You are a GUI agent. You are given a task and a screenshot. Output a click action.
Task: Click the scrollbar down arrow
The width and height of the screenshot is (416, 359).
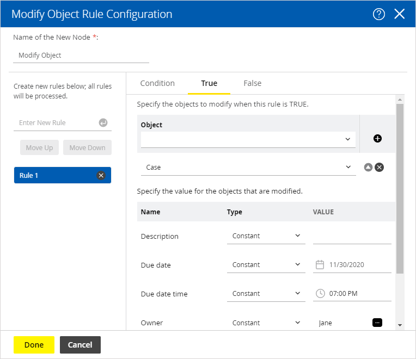click(x=400, y=325)
